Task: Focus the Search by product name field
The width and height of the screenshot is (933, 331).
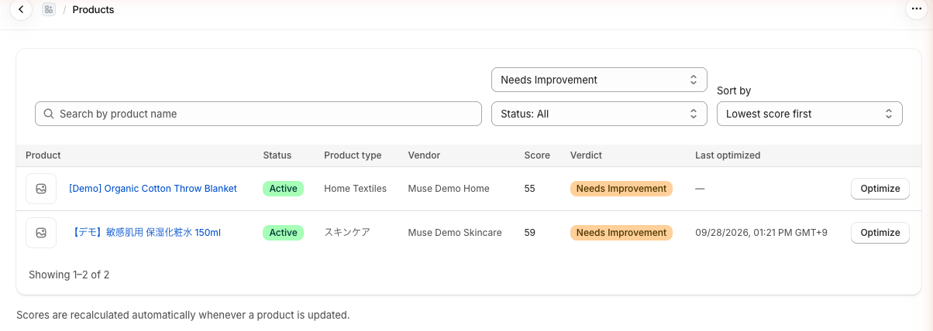Action: point(258,114)
